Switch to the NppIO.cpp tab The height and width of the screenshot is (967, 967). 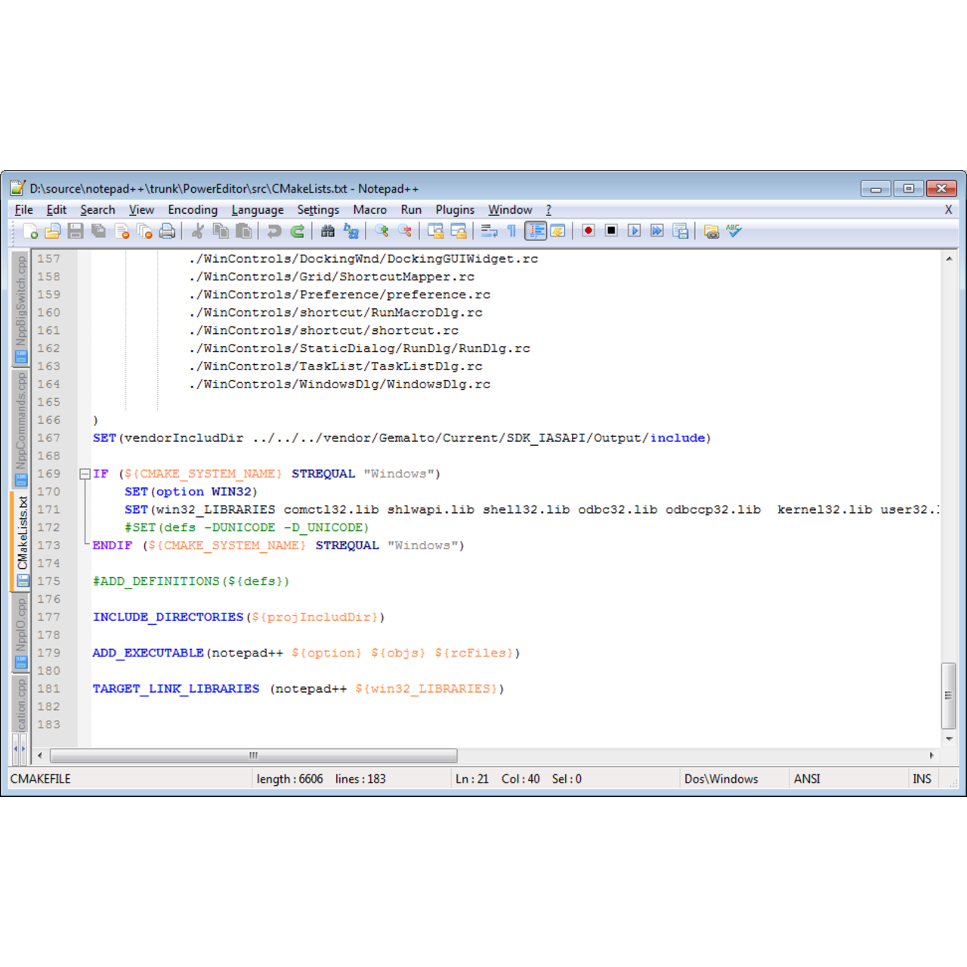(20, 627)
